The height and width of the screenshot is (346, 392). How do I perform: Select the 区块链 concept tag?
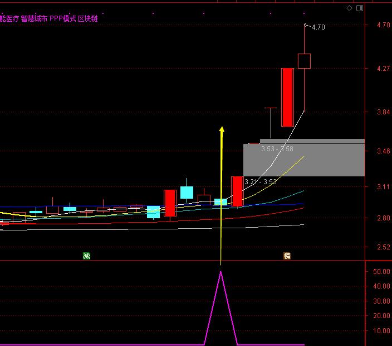(x=88, y=18)
